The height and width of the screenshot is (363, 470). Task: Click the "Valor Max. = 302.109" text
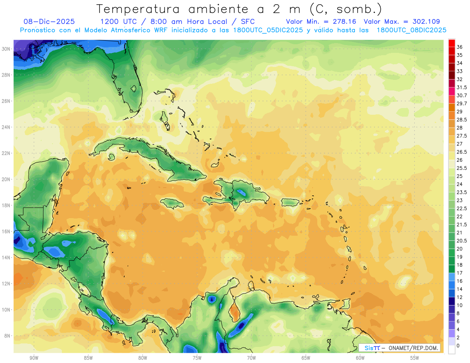pos(402,22)
